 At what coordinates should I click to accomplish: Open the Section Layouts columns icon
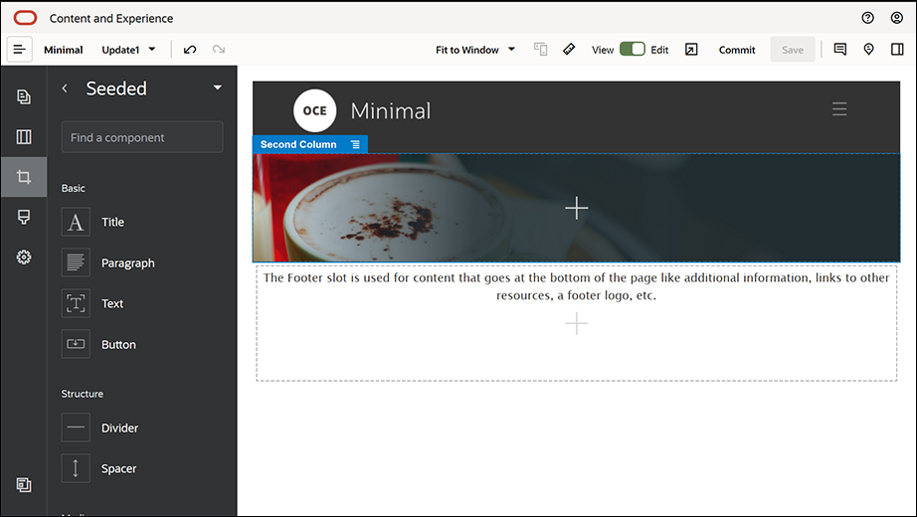(x=24, y=137)
